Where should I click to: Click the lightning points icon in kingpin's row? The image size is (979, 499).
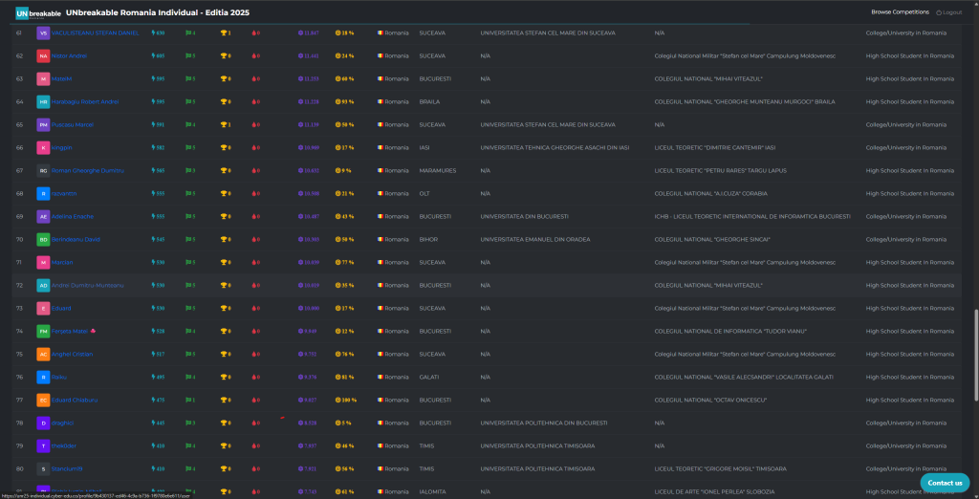tap(153, 147)
